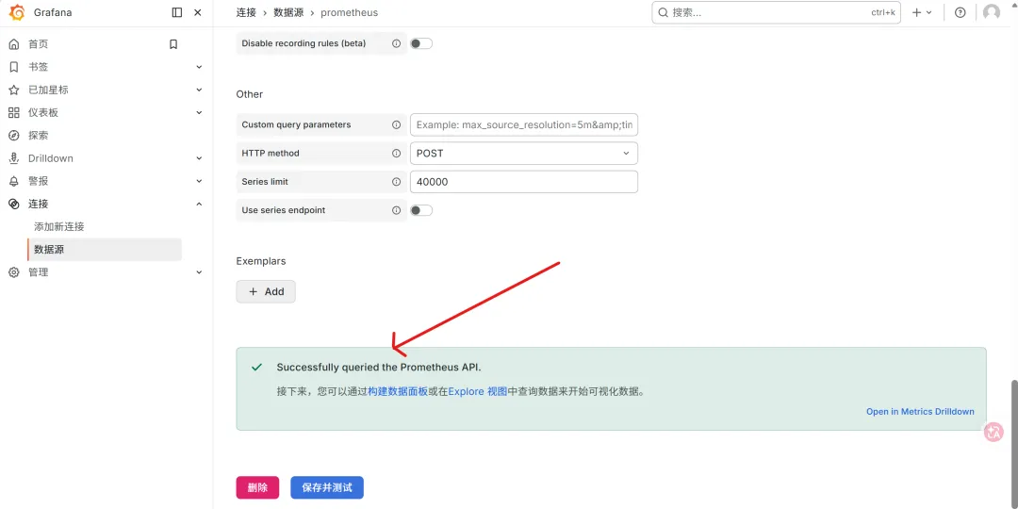Click the search magnifier icon

[663, 12]
